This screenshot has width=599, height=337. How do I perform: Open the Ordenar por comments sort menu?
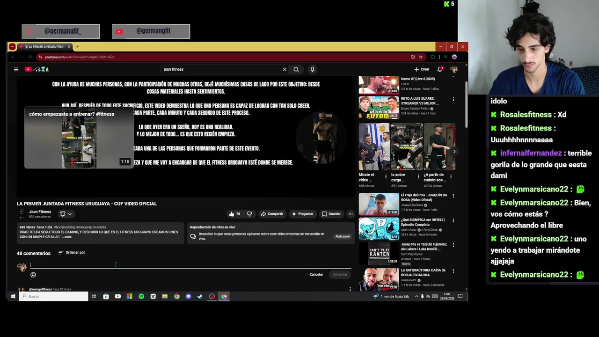pos(72,253)
